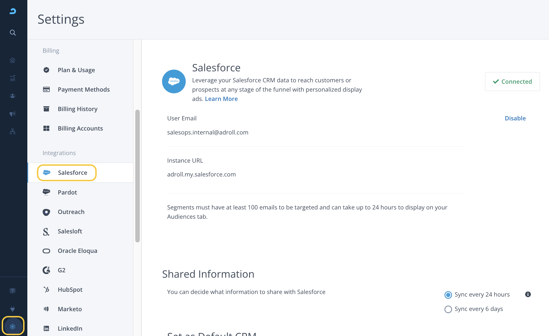
Task: Click the Marketo bars icon
Action: coord(46,309)
